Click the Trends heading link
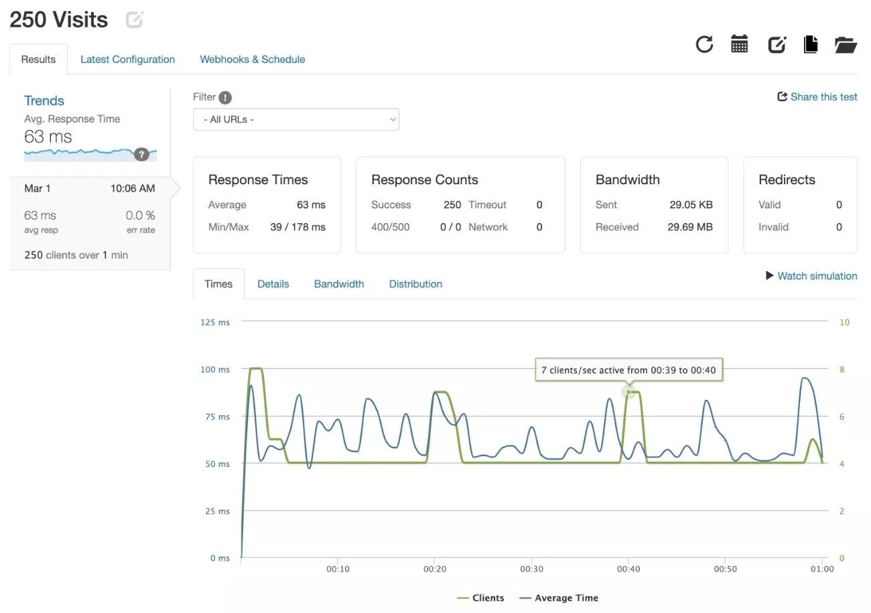This screenshot has height=613, width=871. click(x=44, y=101)
